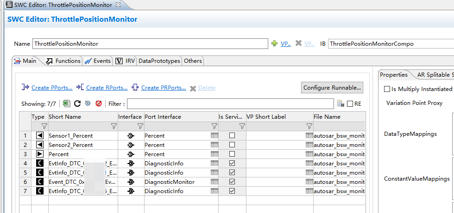Click the provider port icon in row 3
454x213 pixels.
[x=40, y=154]
